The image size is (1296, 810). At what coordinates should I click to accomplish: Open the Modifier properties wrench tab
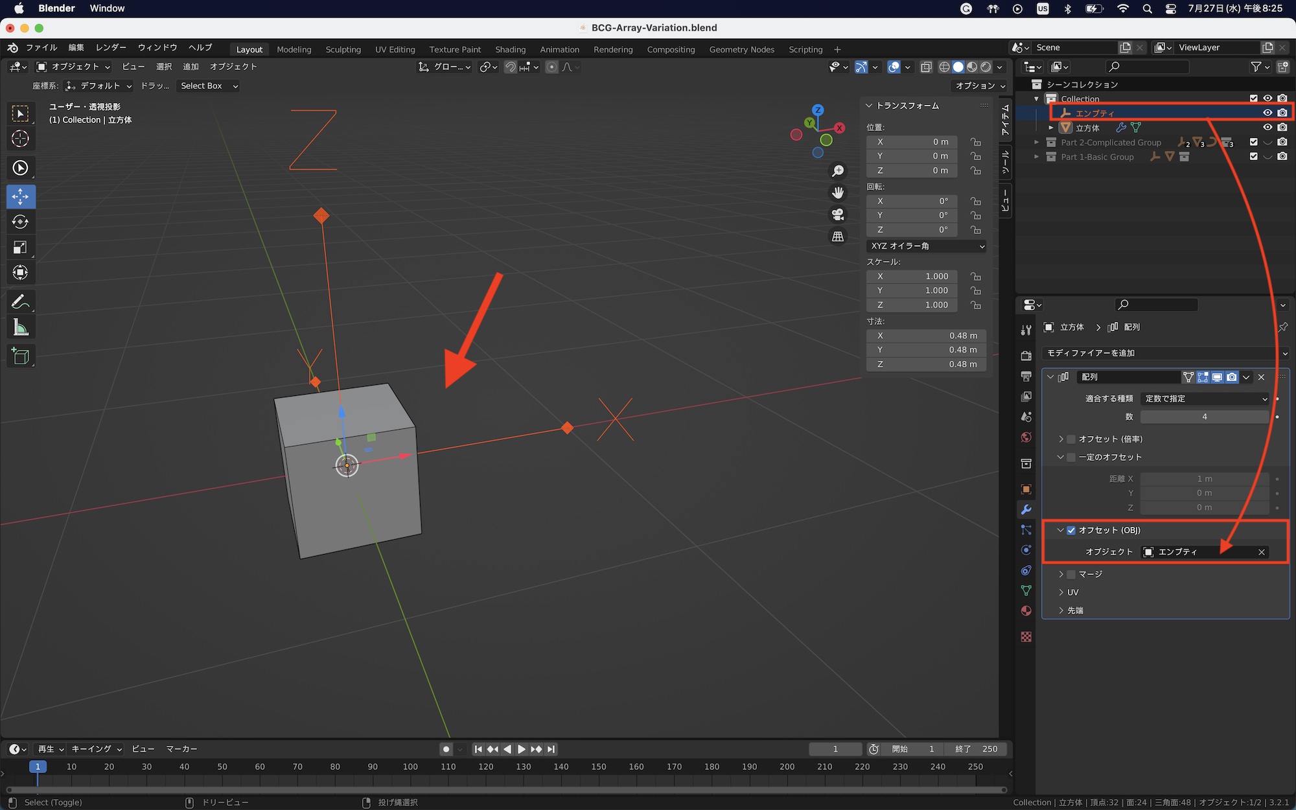(x=1026, y=509)
